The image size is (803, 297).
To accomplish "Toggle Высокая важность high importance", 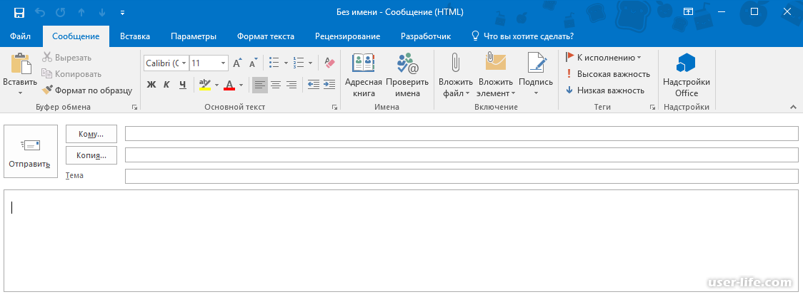I will (x=608, y=74).
